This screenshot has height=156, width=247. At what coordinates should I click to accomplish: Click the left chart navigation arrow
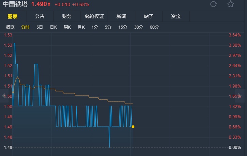[x=3, y=95]
